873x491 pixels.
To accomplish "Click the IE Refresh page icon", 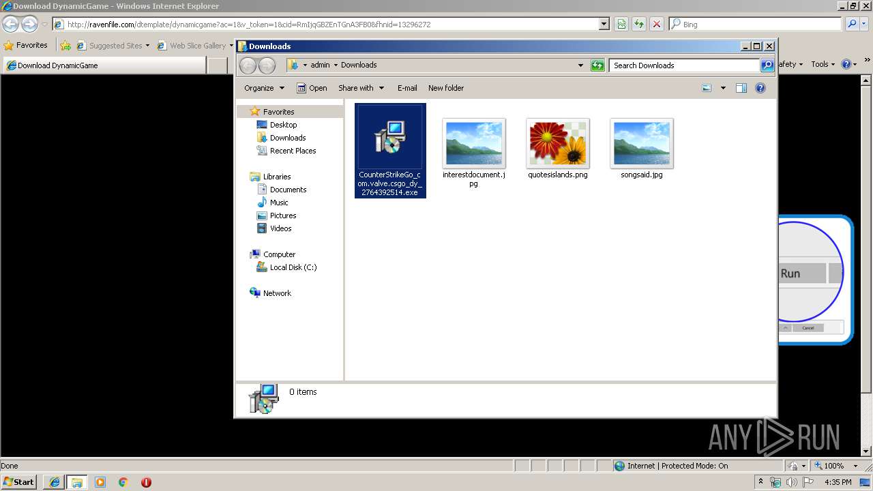I will click(x=639, y=24).
